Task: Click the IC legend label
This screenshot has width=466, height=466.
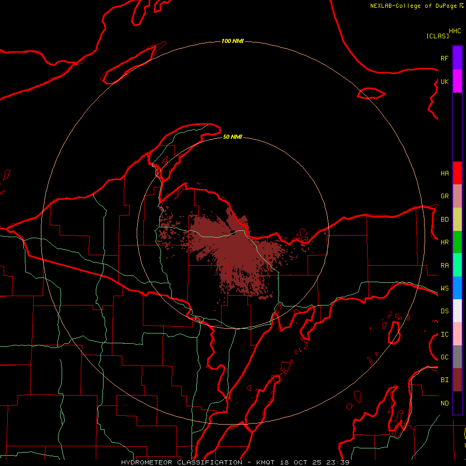Action: click(444, 334)
